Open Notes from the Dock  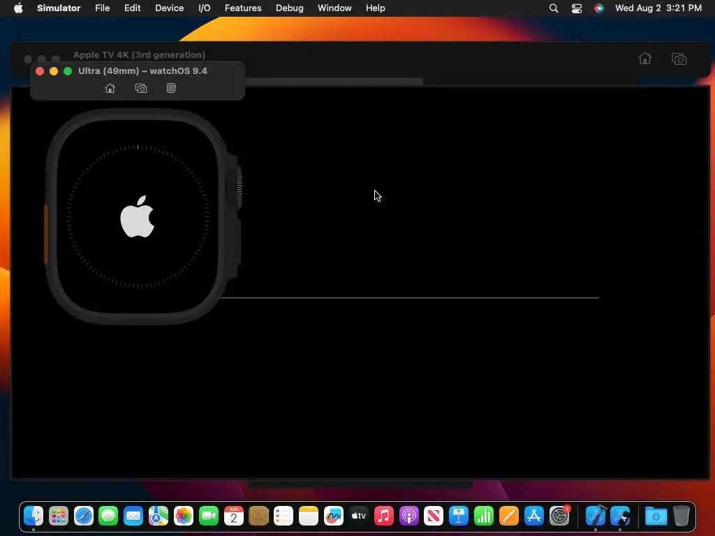pyautogui.click(x=308, y=516)
